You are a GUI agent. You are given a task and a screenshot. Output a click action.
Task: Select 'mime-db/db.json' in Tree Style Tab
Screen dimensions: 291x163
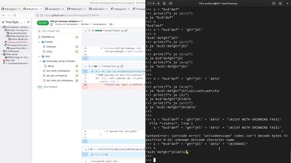[20, 39]
